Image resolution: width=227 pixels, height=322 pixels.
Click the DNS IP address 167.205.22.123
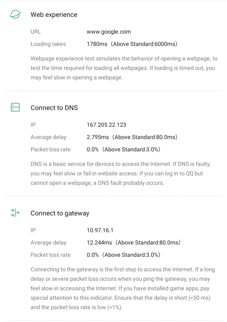[106, 125]
